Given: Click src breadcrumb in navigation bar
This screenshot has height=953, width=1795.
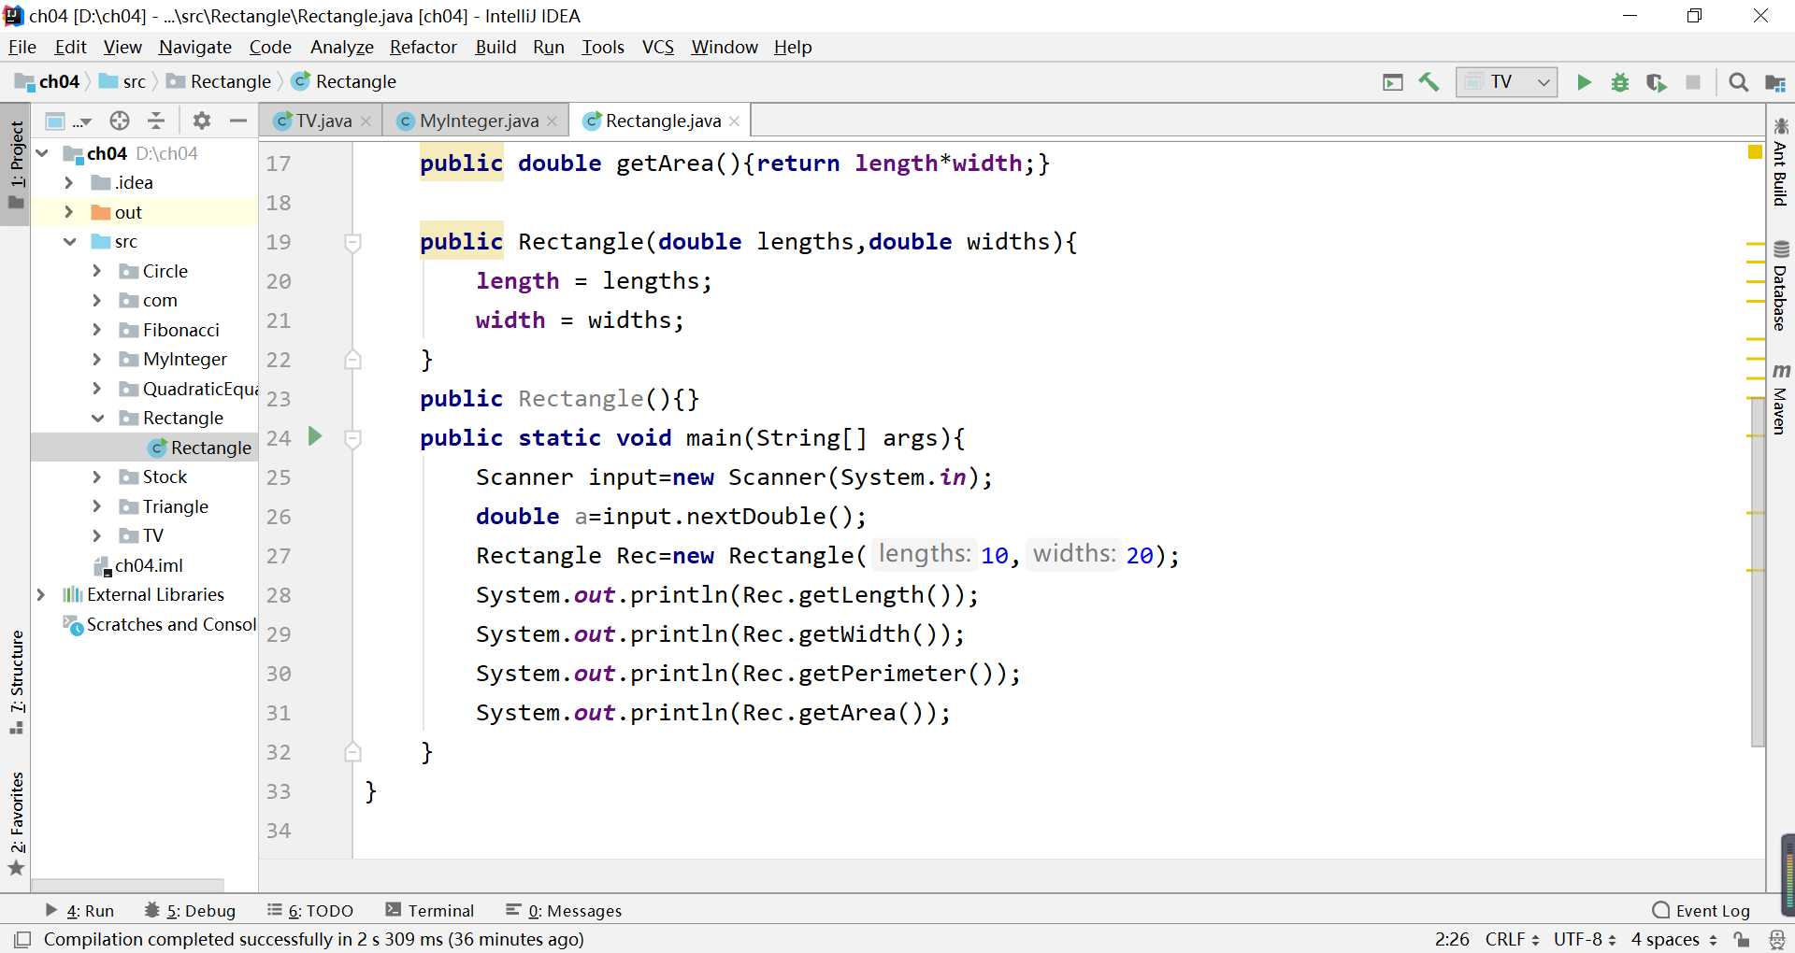Looking at the screenshot, I should tap(123, 82).
